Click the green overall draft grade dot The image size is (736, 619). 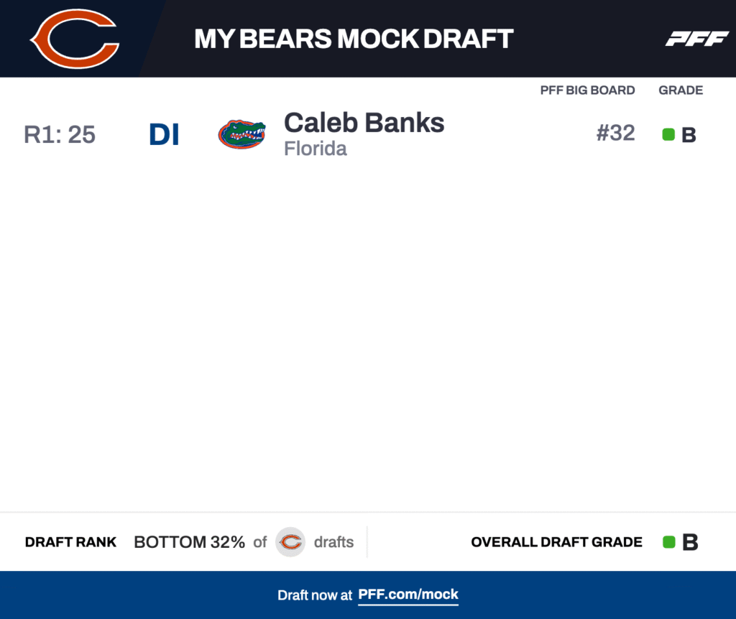(x=668, y=542)
